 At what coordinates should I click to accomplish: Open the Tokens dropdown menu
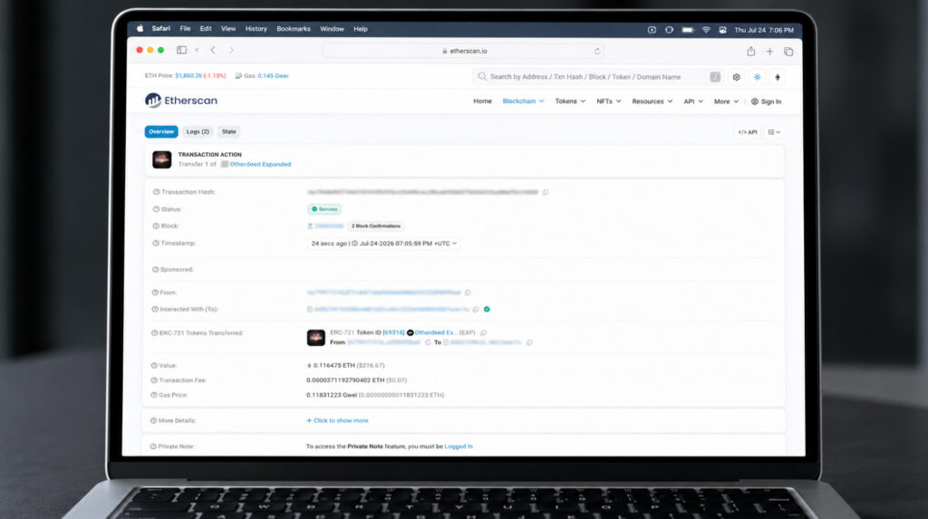[x=570, y=101]
